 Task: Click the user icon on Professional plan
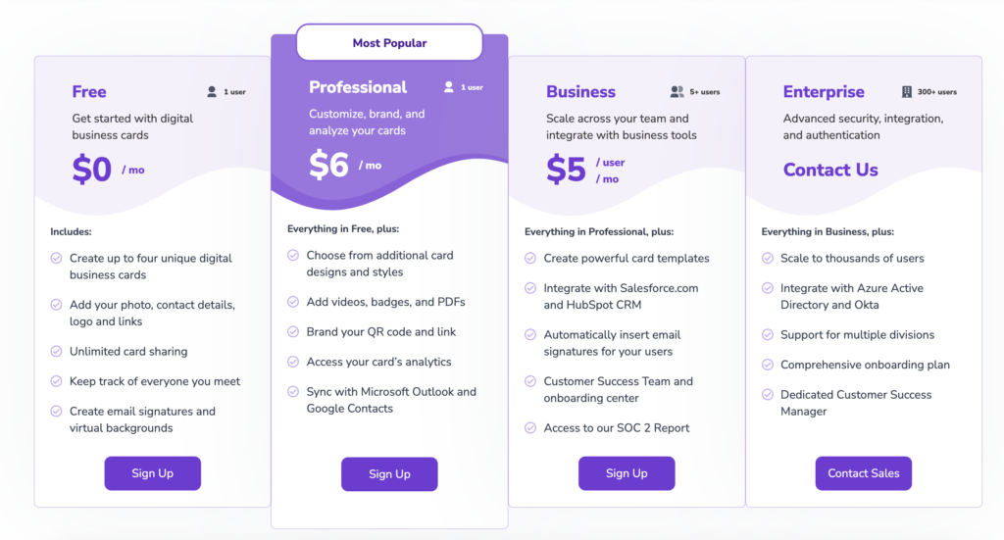tap(449, 87)
